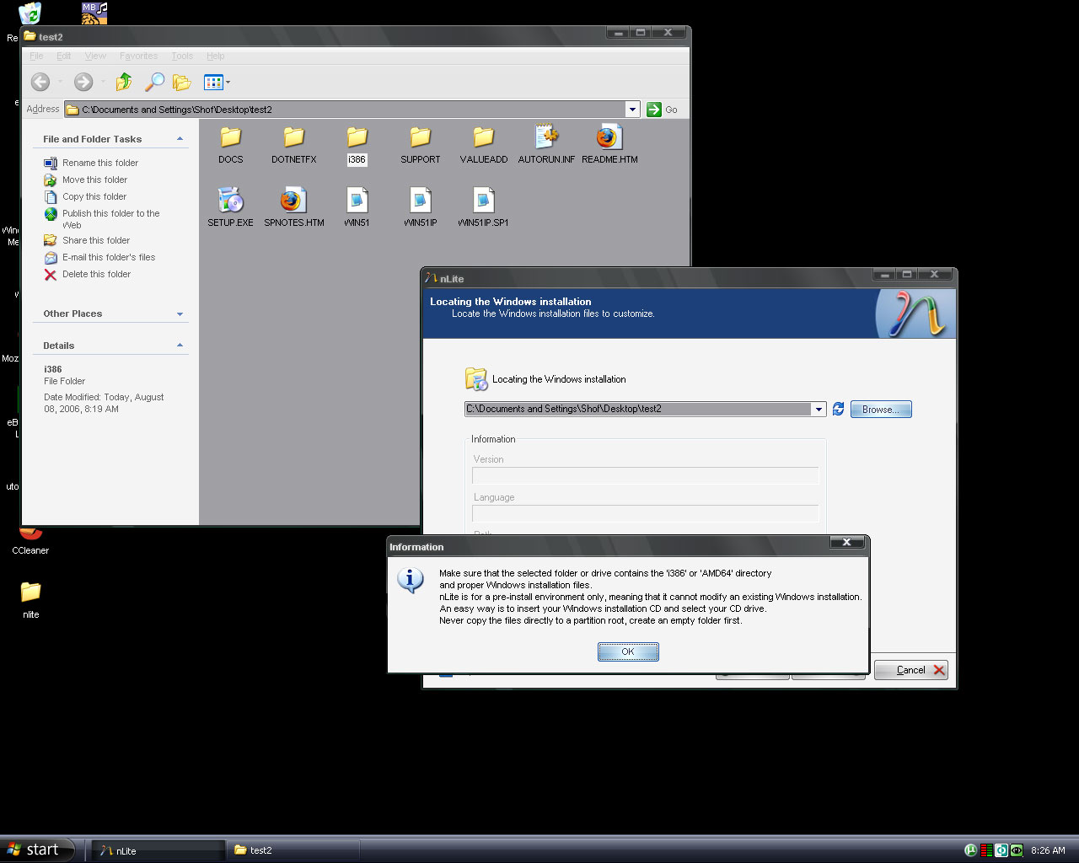Close the Information dialog with X
This screenshot has height=863, width=1079.
click(847, 542)
